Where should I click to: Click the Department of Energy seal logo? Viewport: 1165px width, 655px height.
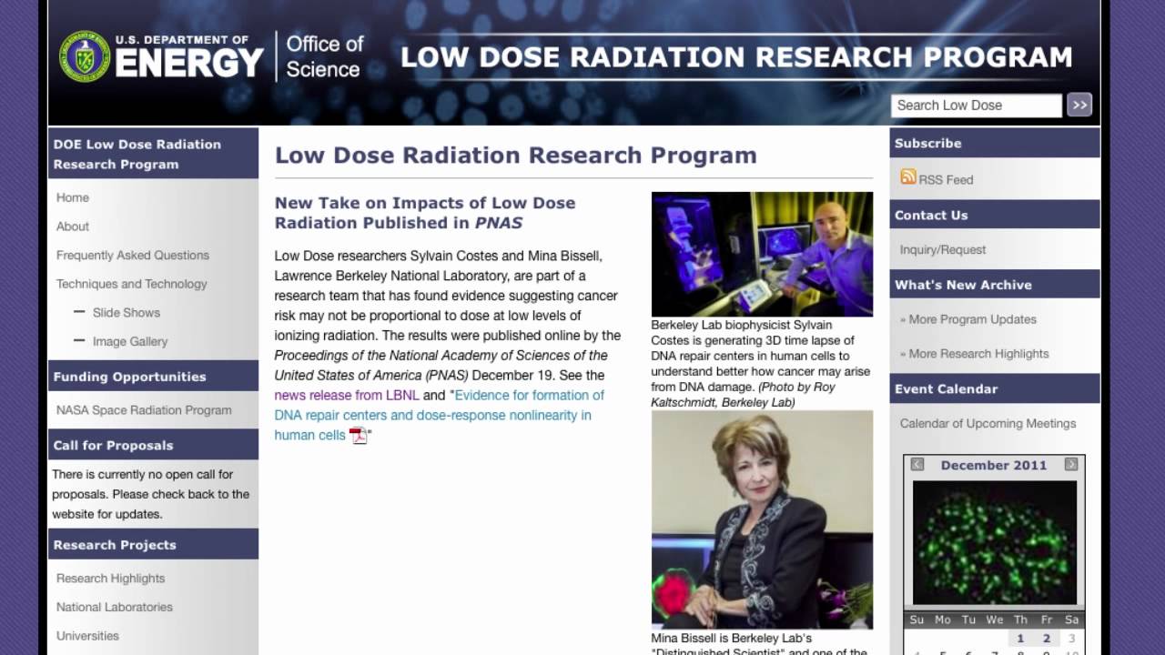tap(85, 56)
